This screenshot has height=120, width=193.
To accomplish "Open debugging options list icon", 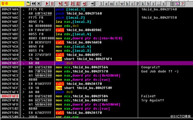I will click(x=172, y=4).
